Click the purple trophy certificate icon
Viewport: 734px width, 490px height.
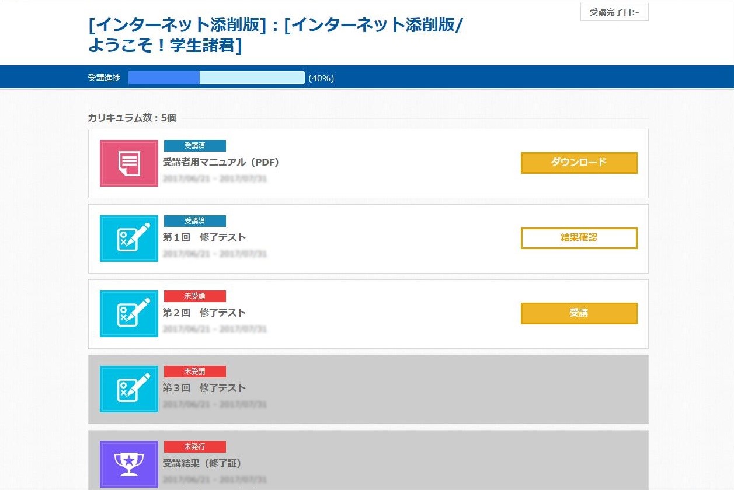129,464
